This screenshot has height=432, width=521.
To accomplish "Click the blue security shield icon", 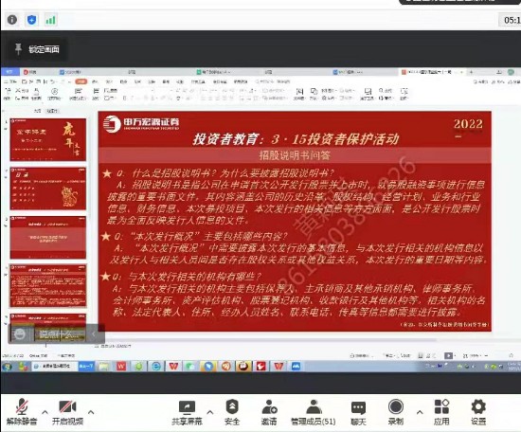I will click(x=31, y=20).
